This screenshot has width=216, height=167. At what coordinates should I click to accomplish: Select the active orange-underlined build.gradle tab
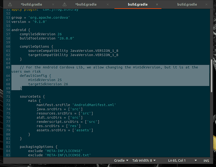click(x=138, y=5)
